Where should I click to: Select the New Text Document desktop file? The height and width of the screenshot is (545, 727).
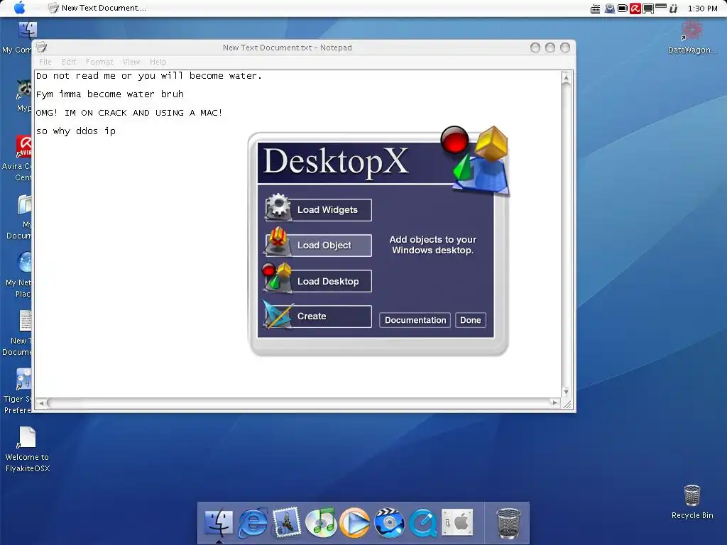coord(17,333)
